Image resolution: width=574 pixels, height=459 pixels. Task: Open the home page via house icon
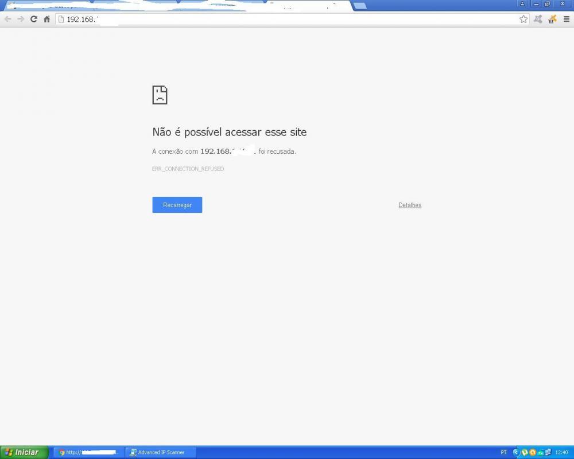pyautogui.click(x=47, y=19)
